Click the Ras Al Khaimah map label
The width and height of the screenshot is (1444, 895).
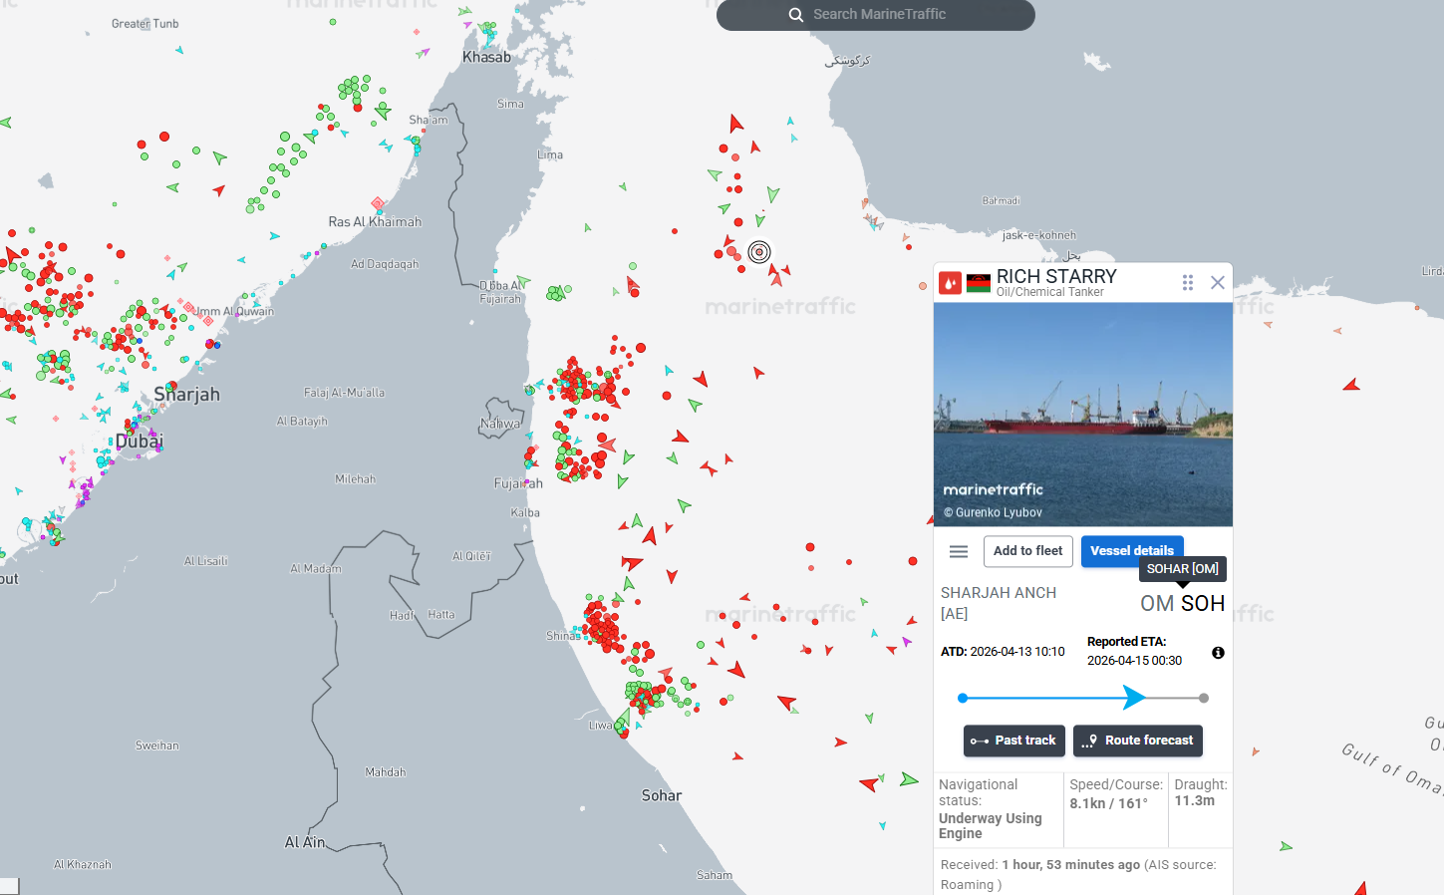[375, 222]
